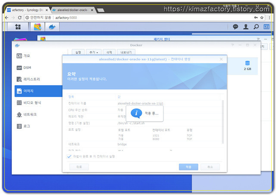
Task: Click the 로그 icon in the Docker sidebar
Action: tap(19, 126)
